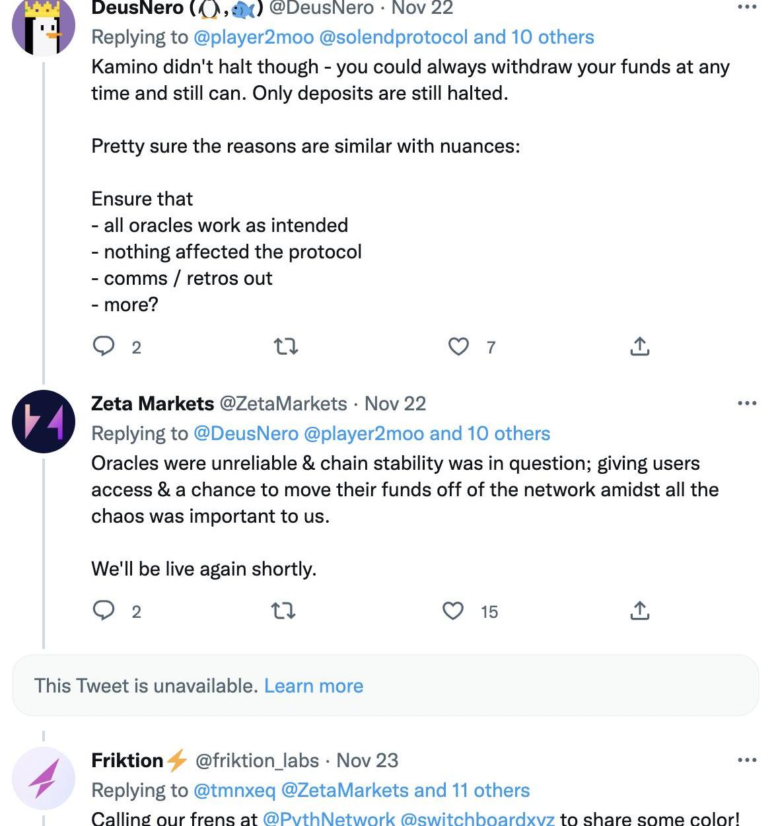Open more options on DeusNero's tweet
778x826 pixels.
coord(747,7)
